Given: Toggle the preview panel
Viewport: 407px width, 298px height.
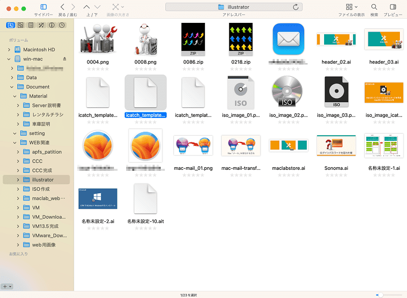Looking at the screenshot, I should coord(393,7).
